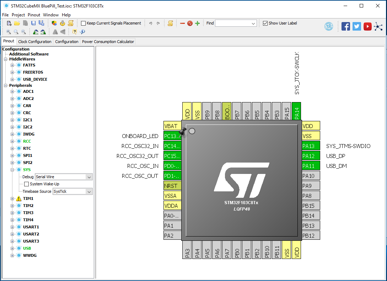387x281 pixels.
Task: Click the red circular reset icon
Action: point(190,23)
